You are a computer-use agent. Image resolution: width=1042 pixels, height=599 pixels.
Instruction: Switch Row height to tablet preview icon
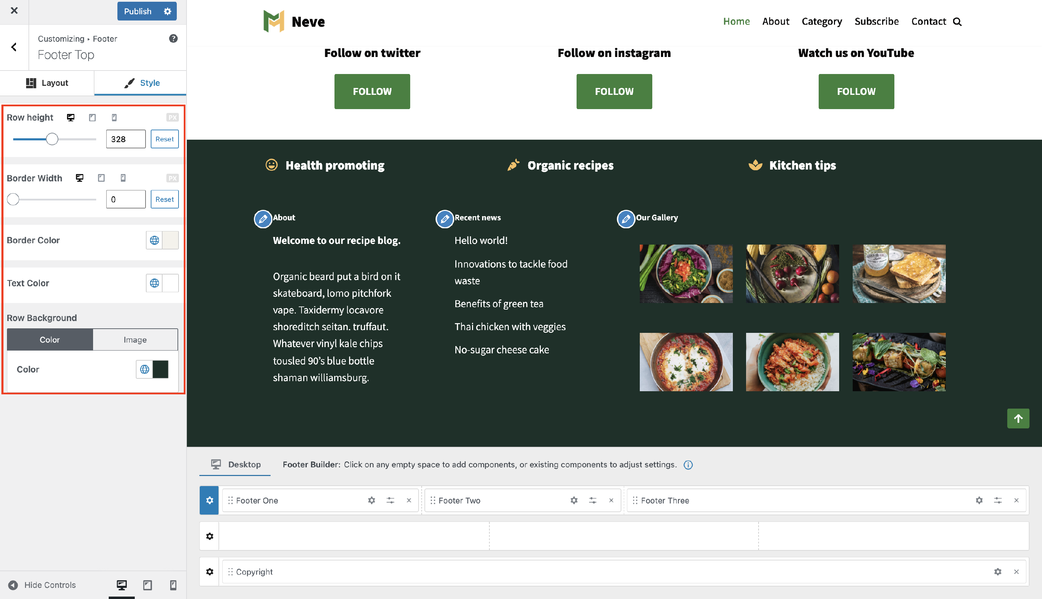coord(92,117)
